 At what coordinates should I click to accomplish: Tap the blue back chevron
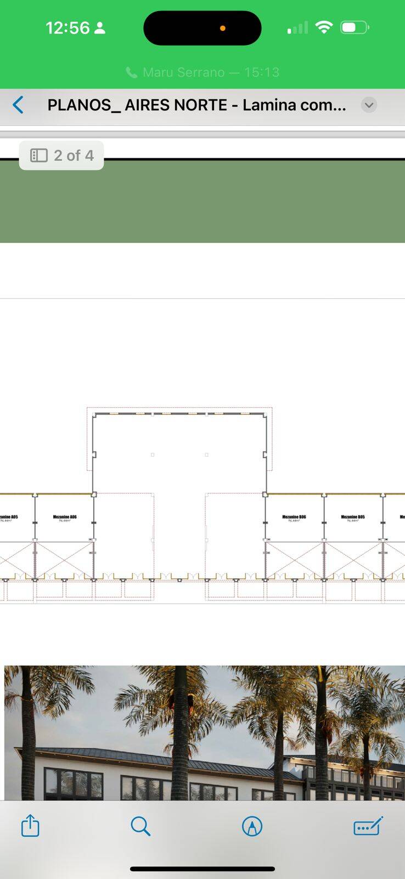click(18, 105)
